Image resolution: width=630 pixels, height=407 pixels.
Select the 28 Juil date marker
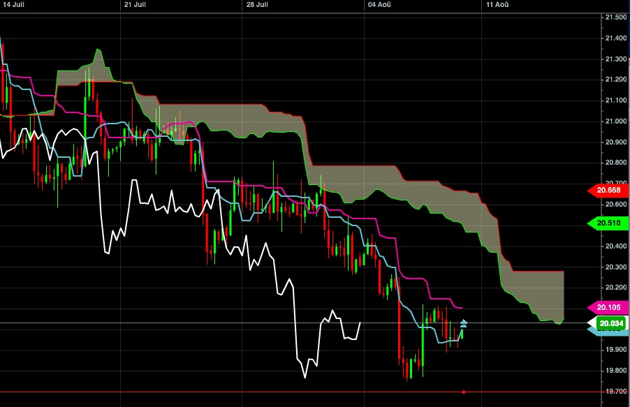click(x=257, y=4)
